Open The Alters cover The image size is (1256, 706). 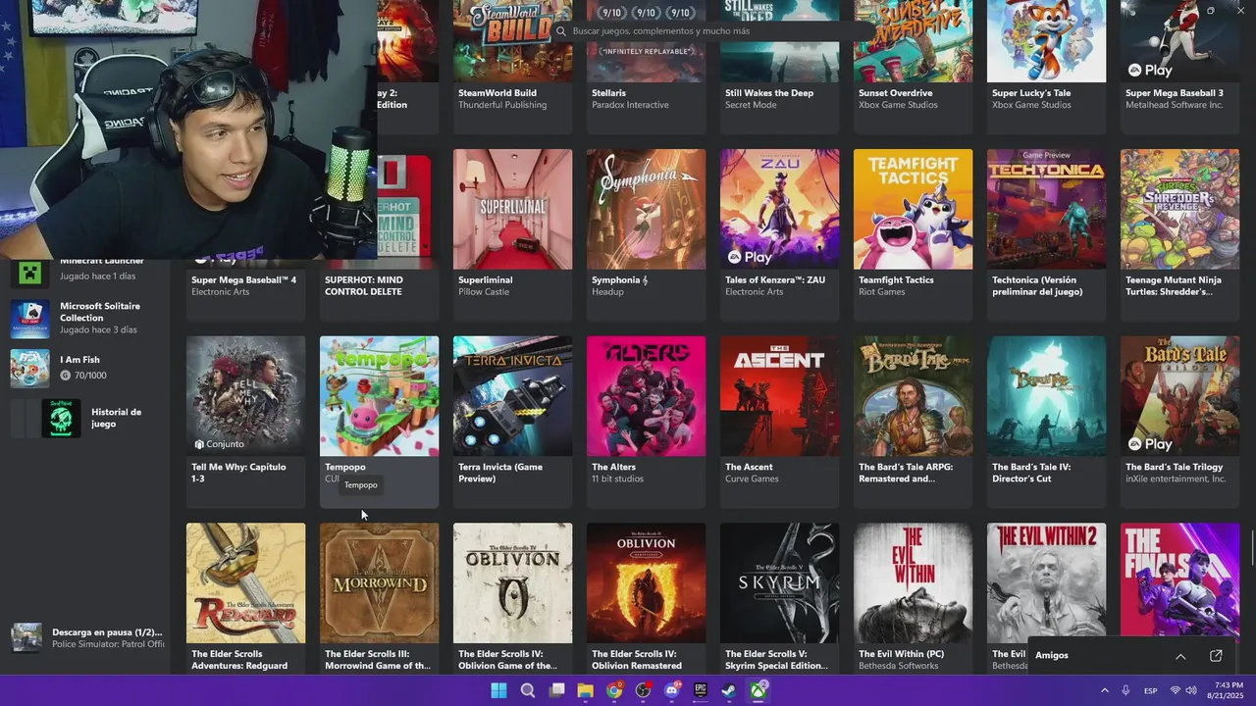coord(646,396)
